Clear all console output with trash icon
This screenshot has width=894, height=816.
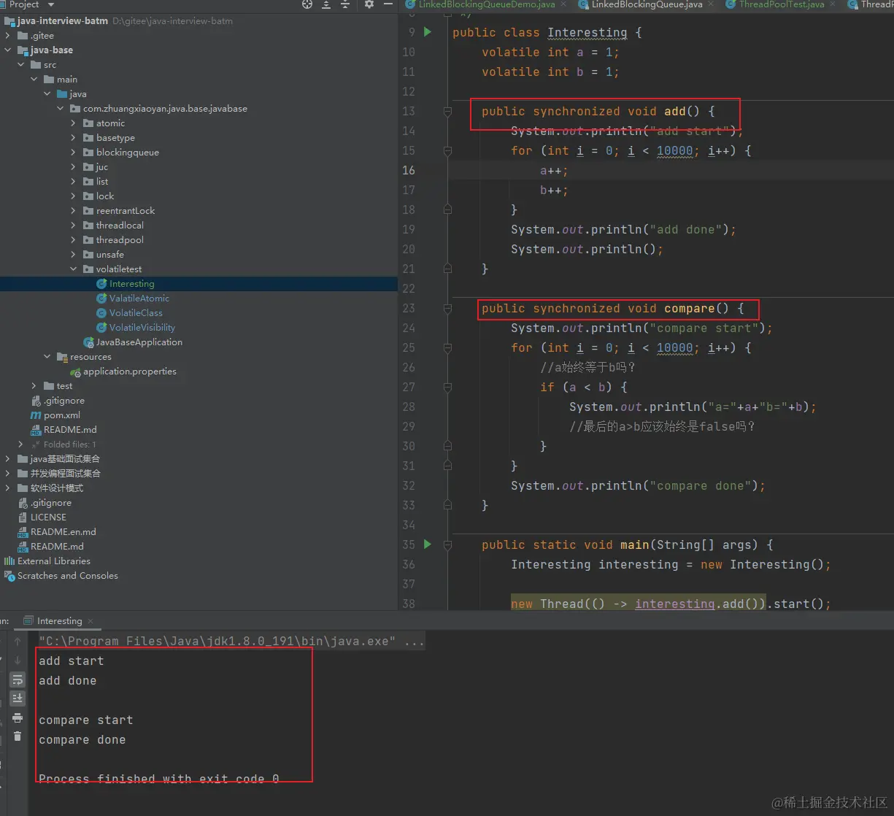pos(18,737)
